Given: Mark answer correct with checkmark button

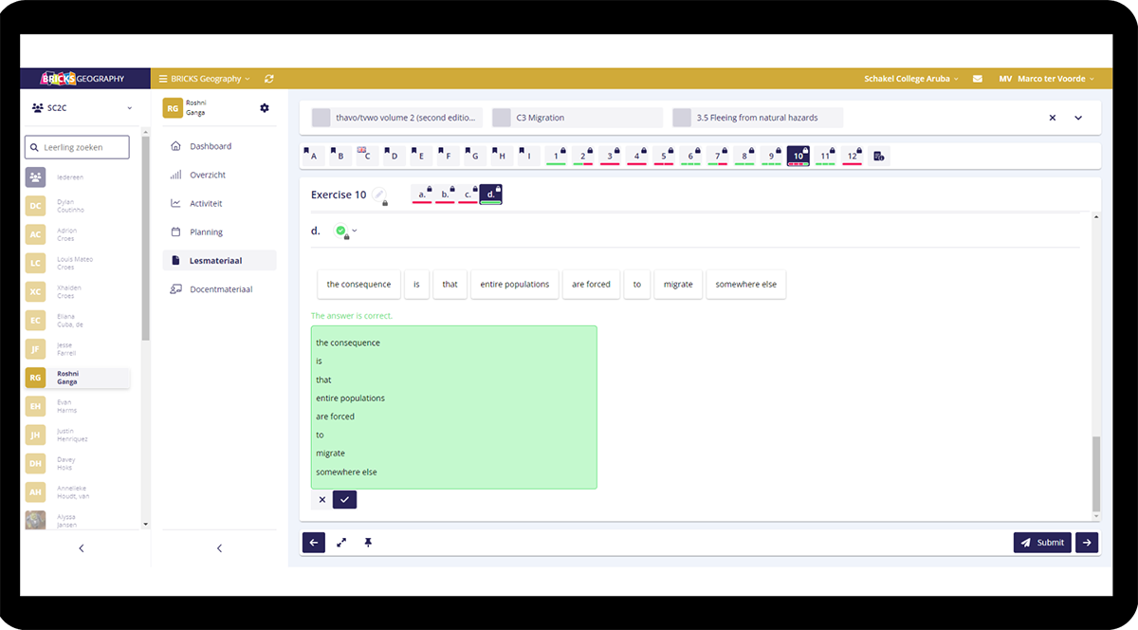Looking at the screenshot, I should (x=345, y=500).
